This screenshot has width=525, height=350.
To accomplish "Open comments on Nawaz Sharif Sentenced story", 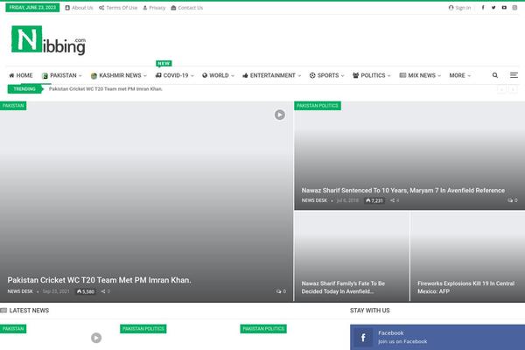I will pos(513,200).
